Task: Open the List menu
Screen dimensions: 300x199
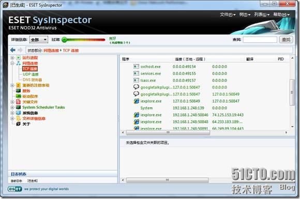Action: (x=262, y=14)
